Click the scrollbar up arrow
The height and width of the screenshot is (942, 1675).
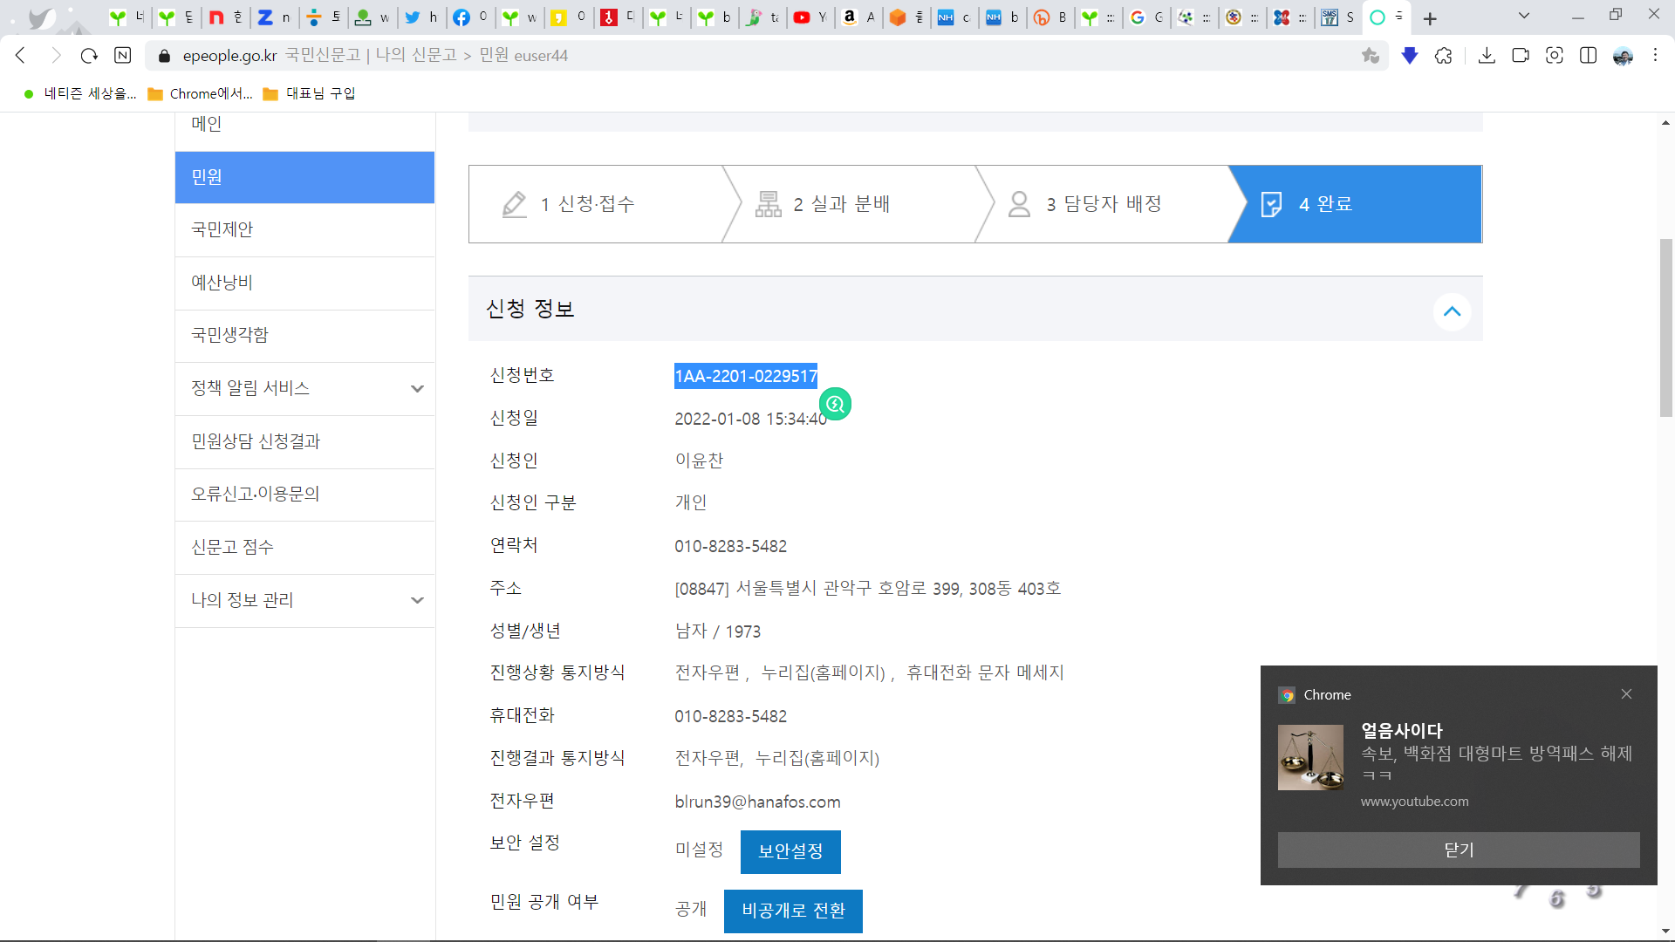1666,123
